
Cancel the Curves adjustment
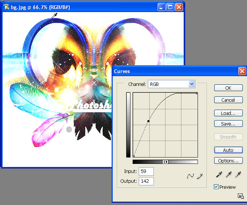[x=228, y=100]
